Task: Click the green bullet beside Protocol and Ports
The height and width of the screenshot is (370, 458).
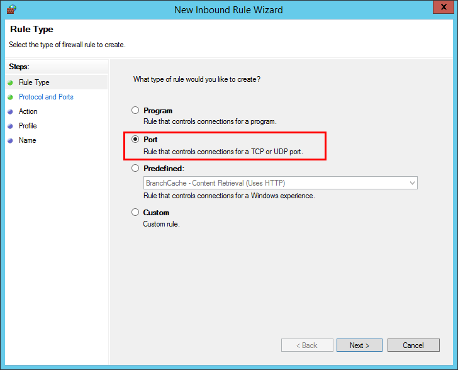Action: click(10, 98)
